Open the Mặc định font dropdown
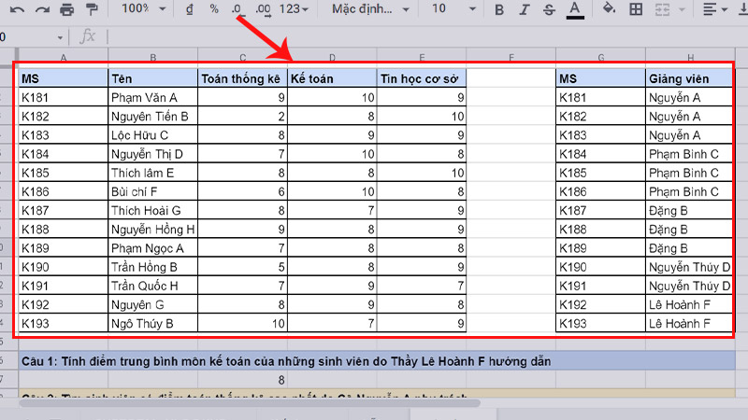 tap(370, 9)
